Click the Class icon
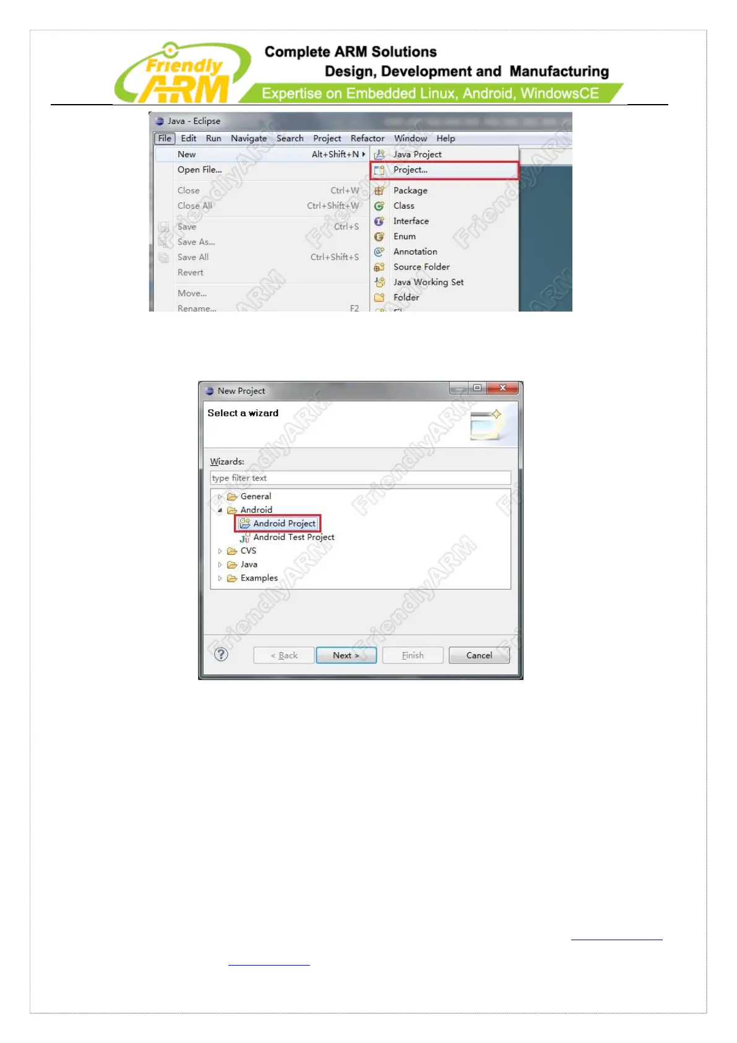The image size is (737, 1043). [379, 206]
